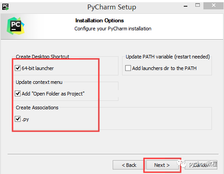The image size is (224, 174).
Task: Close the PyCharm Setup window
Action: coord(214,6)
